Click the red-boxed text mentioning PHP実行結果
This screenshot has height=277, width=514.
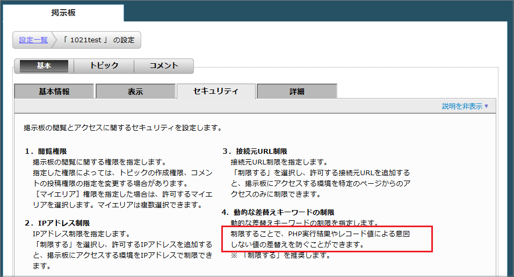(323, 239)
